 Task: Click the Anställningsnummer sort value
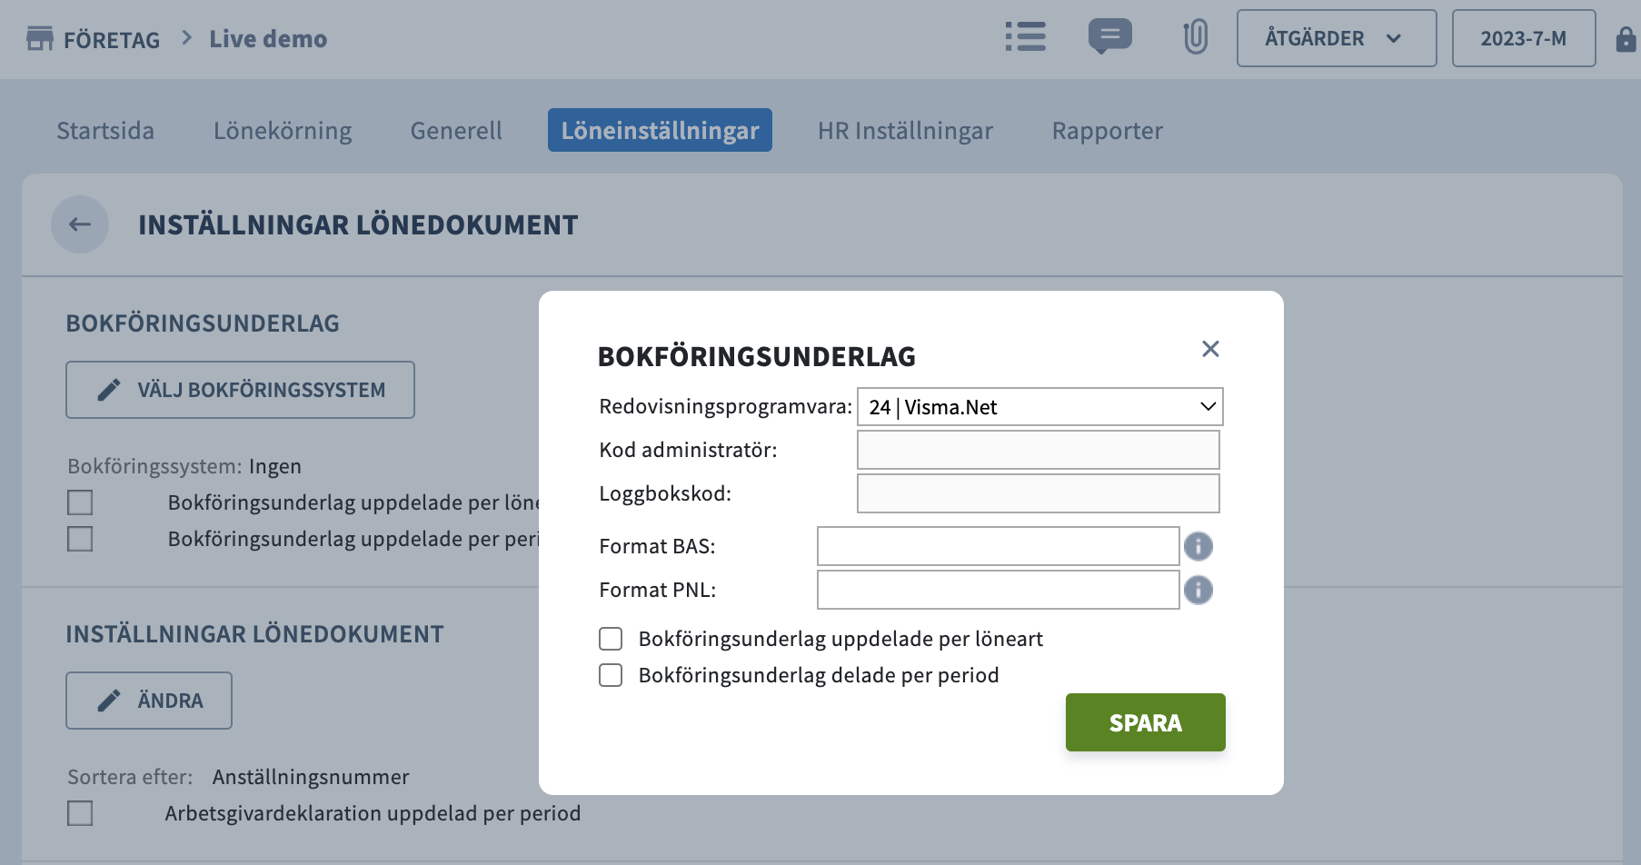click(x=311, y=777)
